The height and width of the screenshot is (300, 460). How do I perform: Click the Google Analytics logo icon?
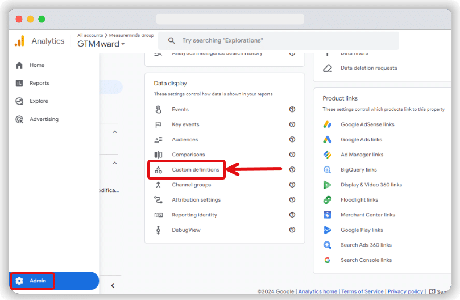(20, 41)
